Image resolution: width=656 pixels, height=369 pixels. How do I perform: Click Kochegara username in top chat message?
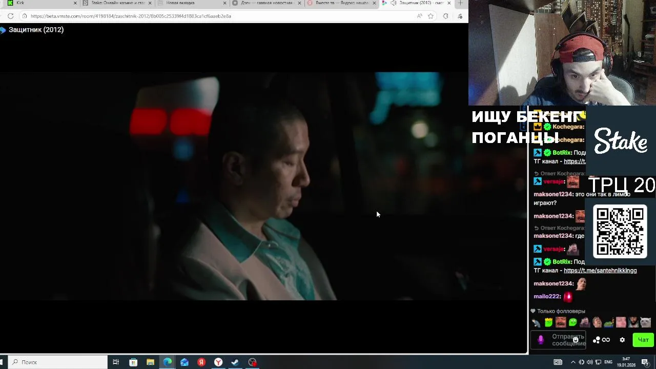pyautogui.click(x=568, y=127)
